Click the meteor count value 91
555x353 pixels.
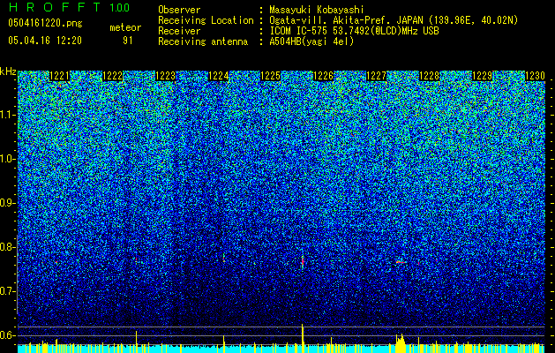(128, 41)
